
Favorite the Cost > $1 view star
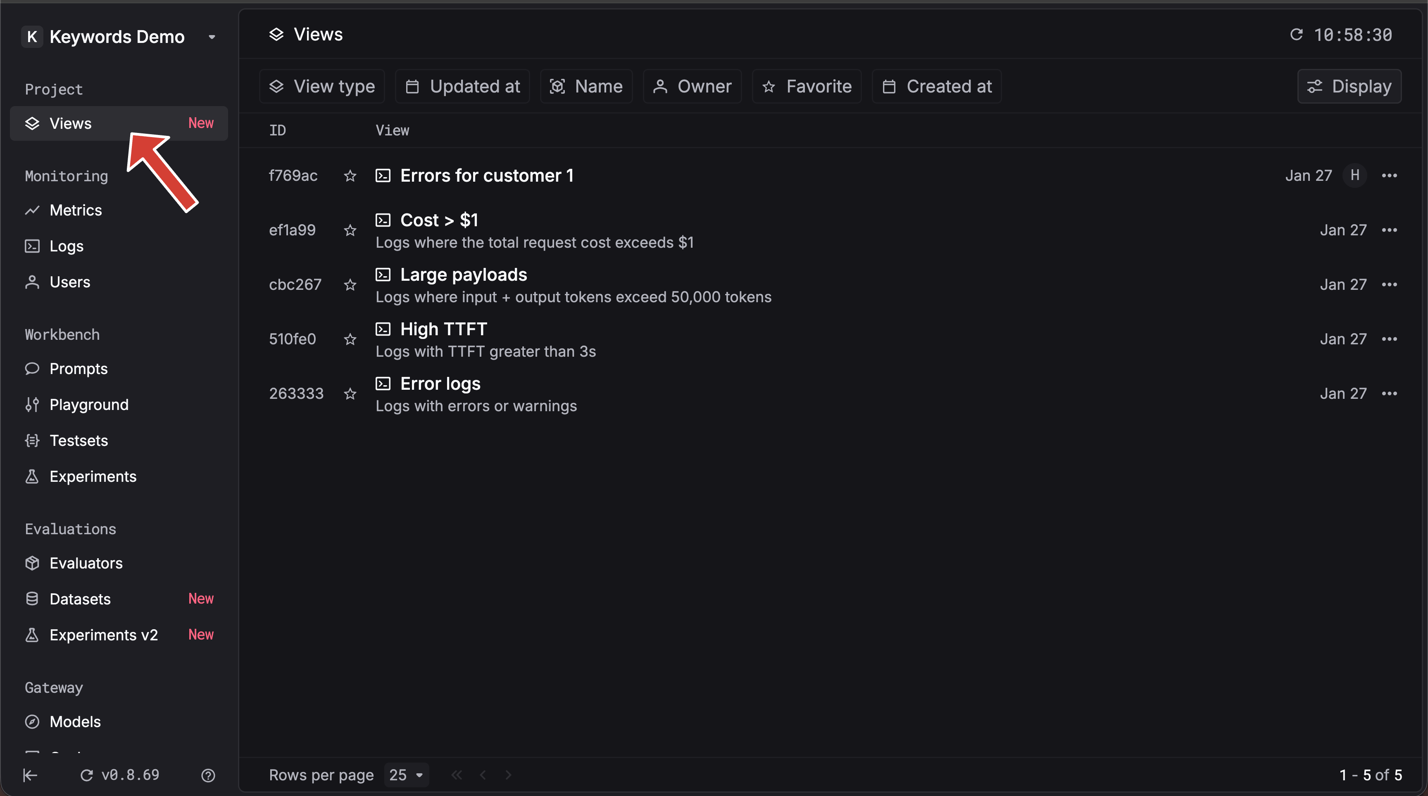point(350,230)
